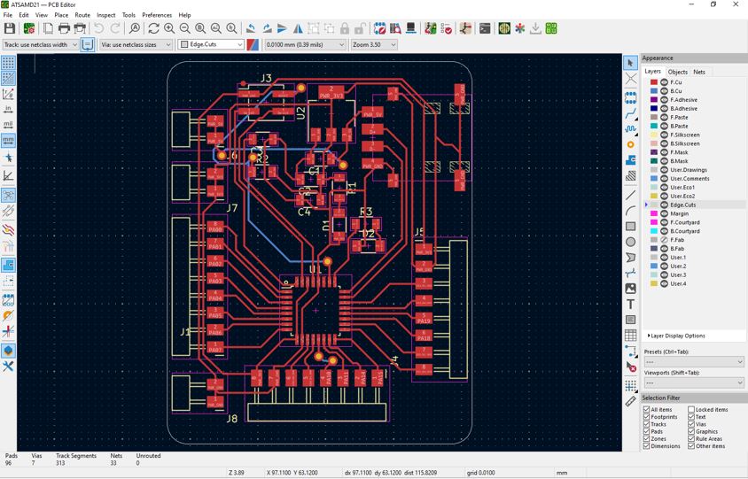Pick the Add Text tool

pyautogui.click(x=631, y=304)
